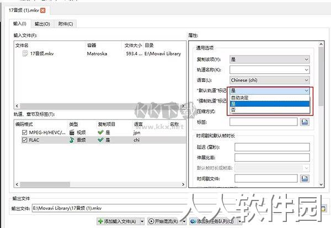Click the 容器 column header

[x=92, y=45]
